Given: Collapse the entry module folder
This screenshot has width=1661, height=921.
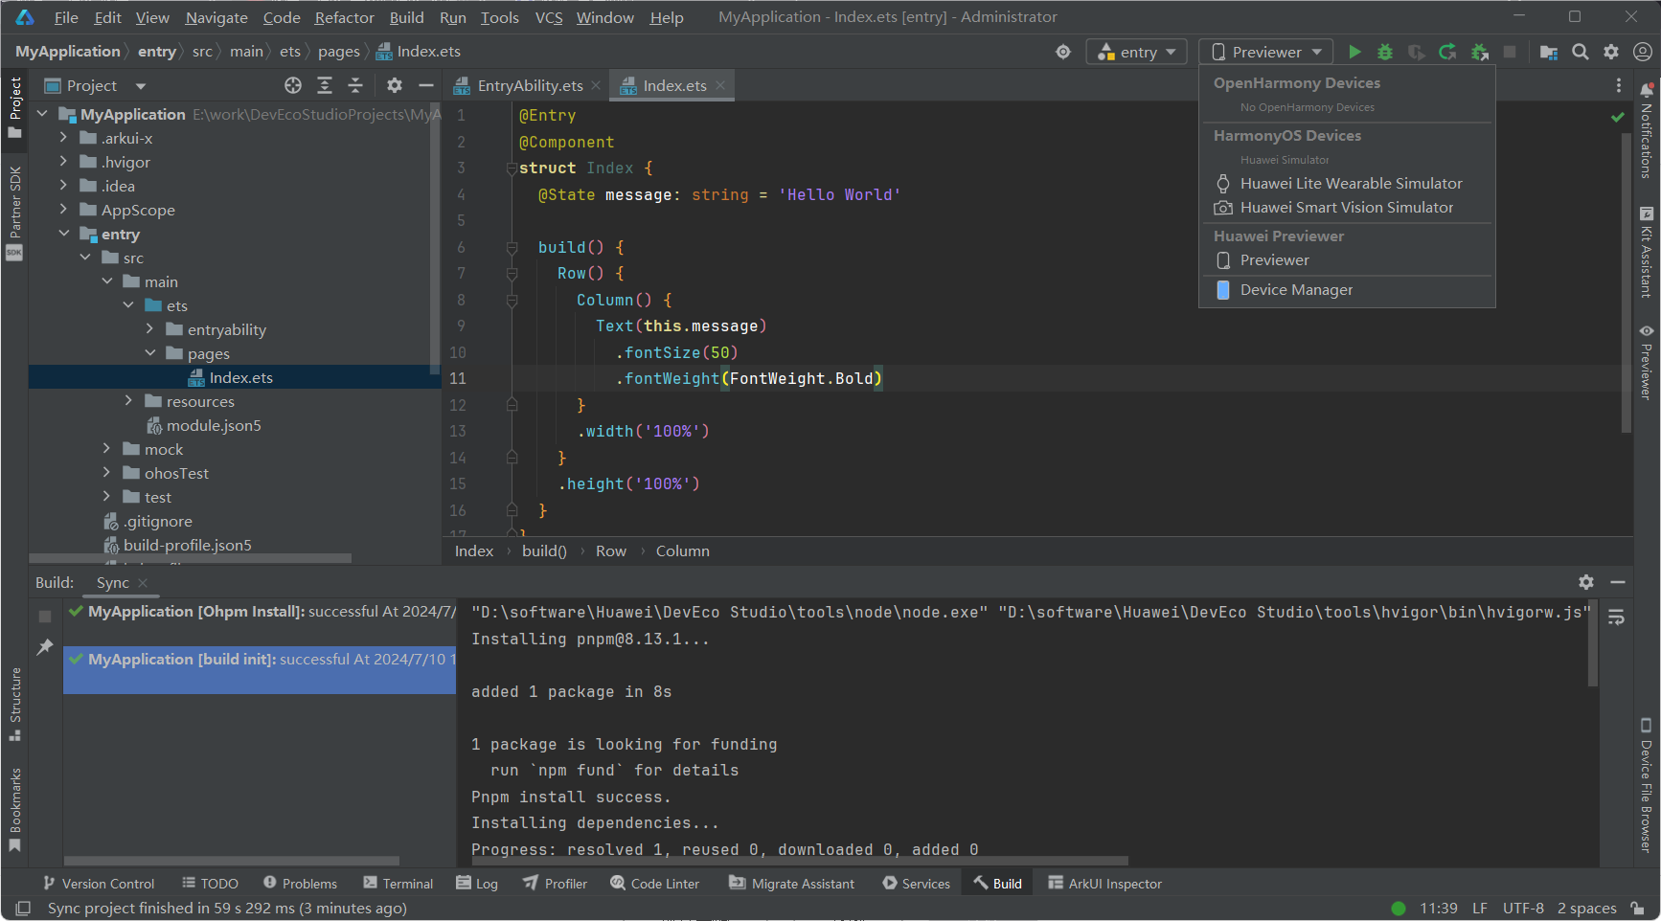Looking at the screenshot, I should (64, 234).
